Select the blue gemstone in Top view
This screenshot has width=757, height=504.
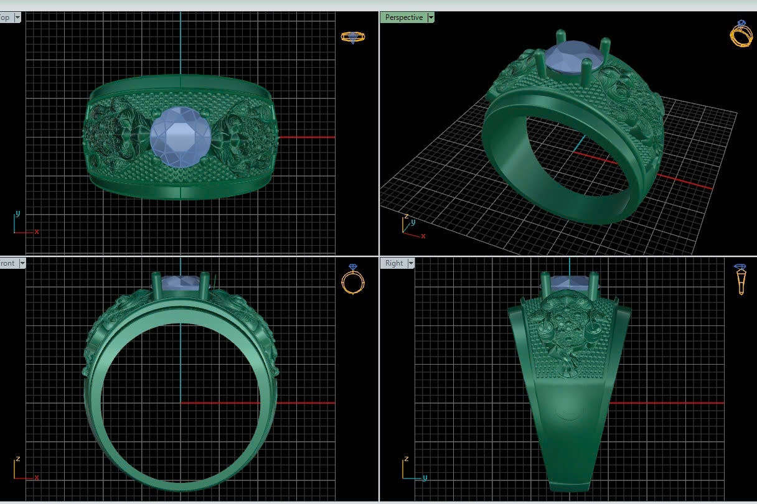[179, 138]
